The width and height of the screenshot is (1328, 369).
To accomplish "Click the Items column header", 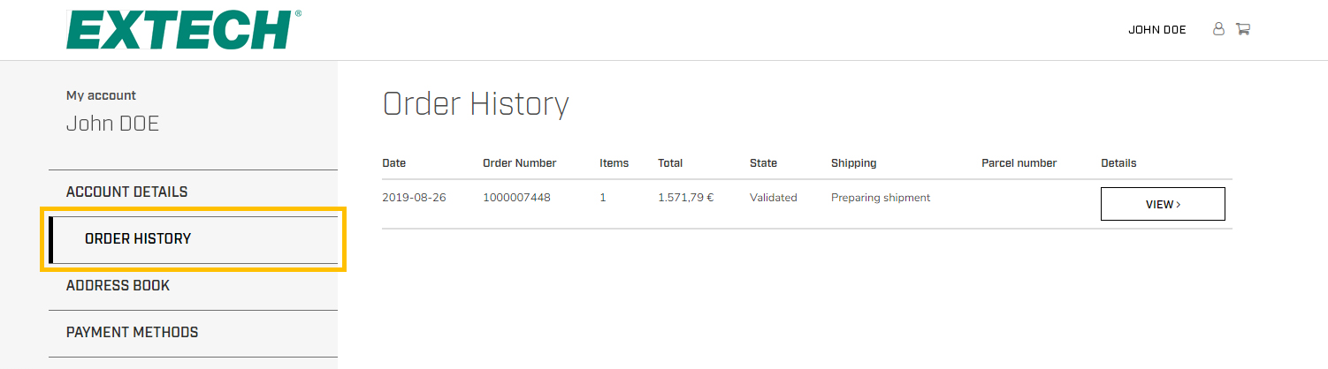I will point(614,163).
